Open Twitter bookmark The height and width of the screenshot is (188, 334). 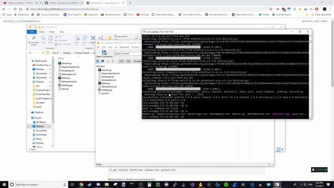click(x=264, y=15)
